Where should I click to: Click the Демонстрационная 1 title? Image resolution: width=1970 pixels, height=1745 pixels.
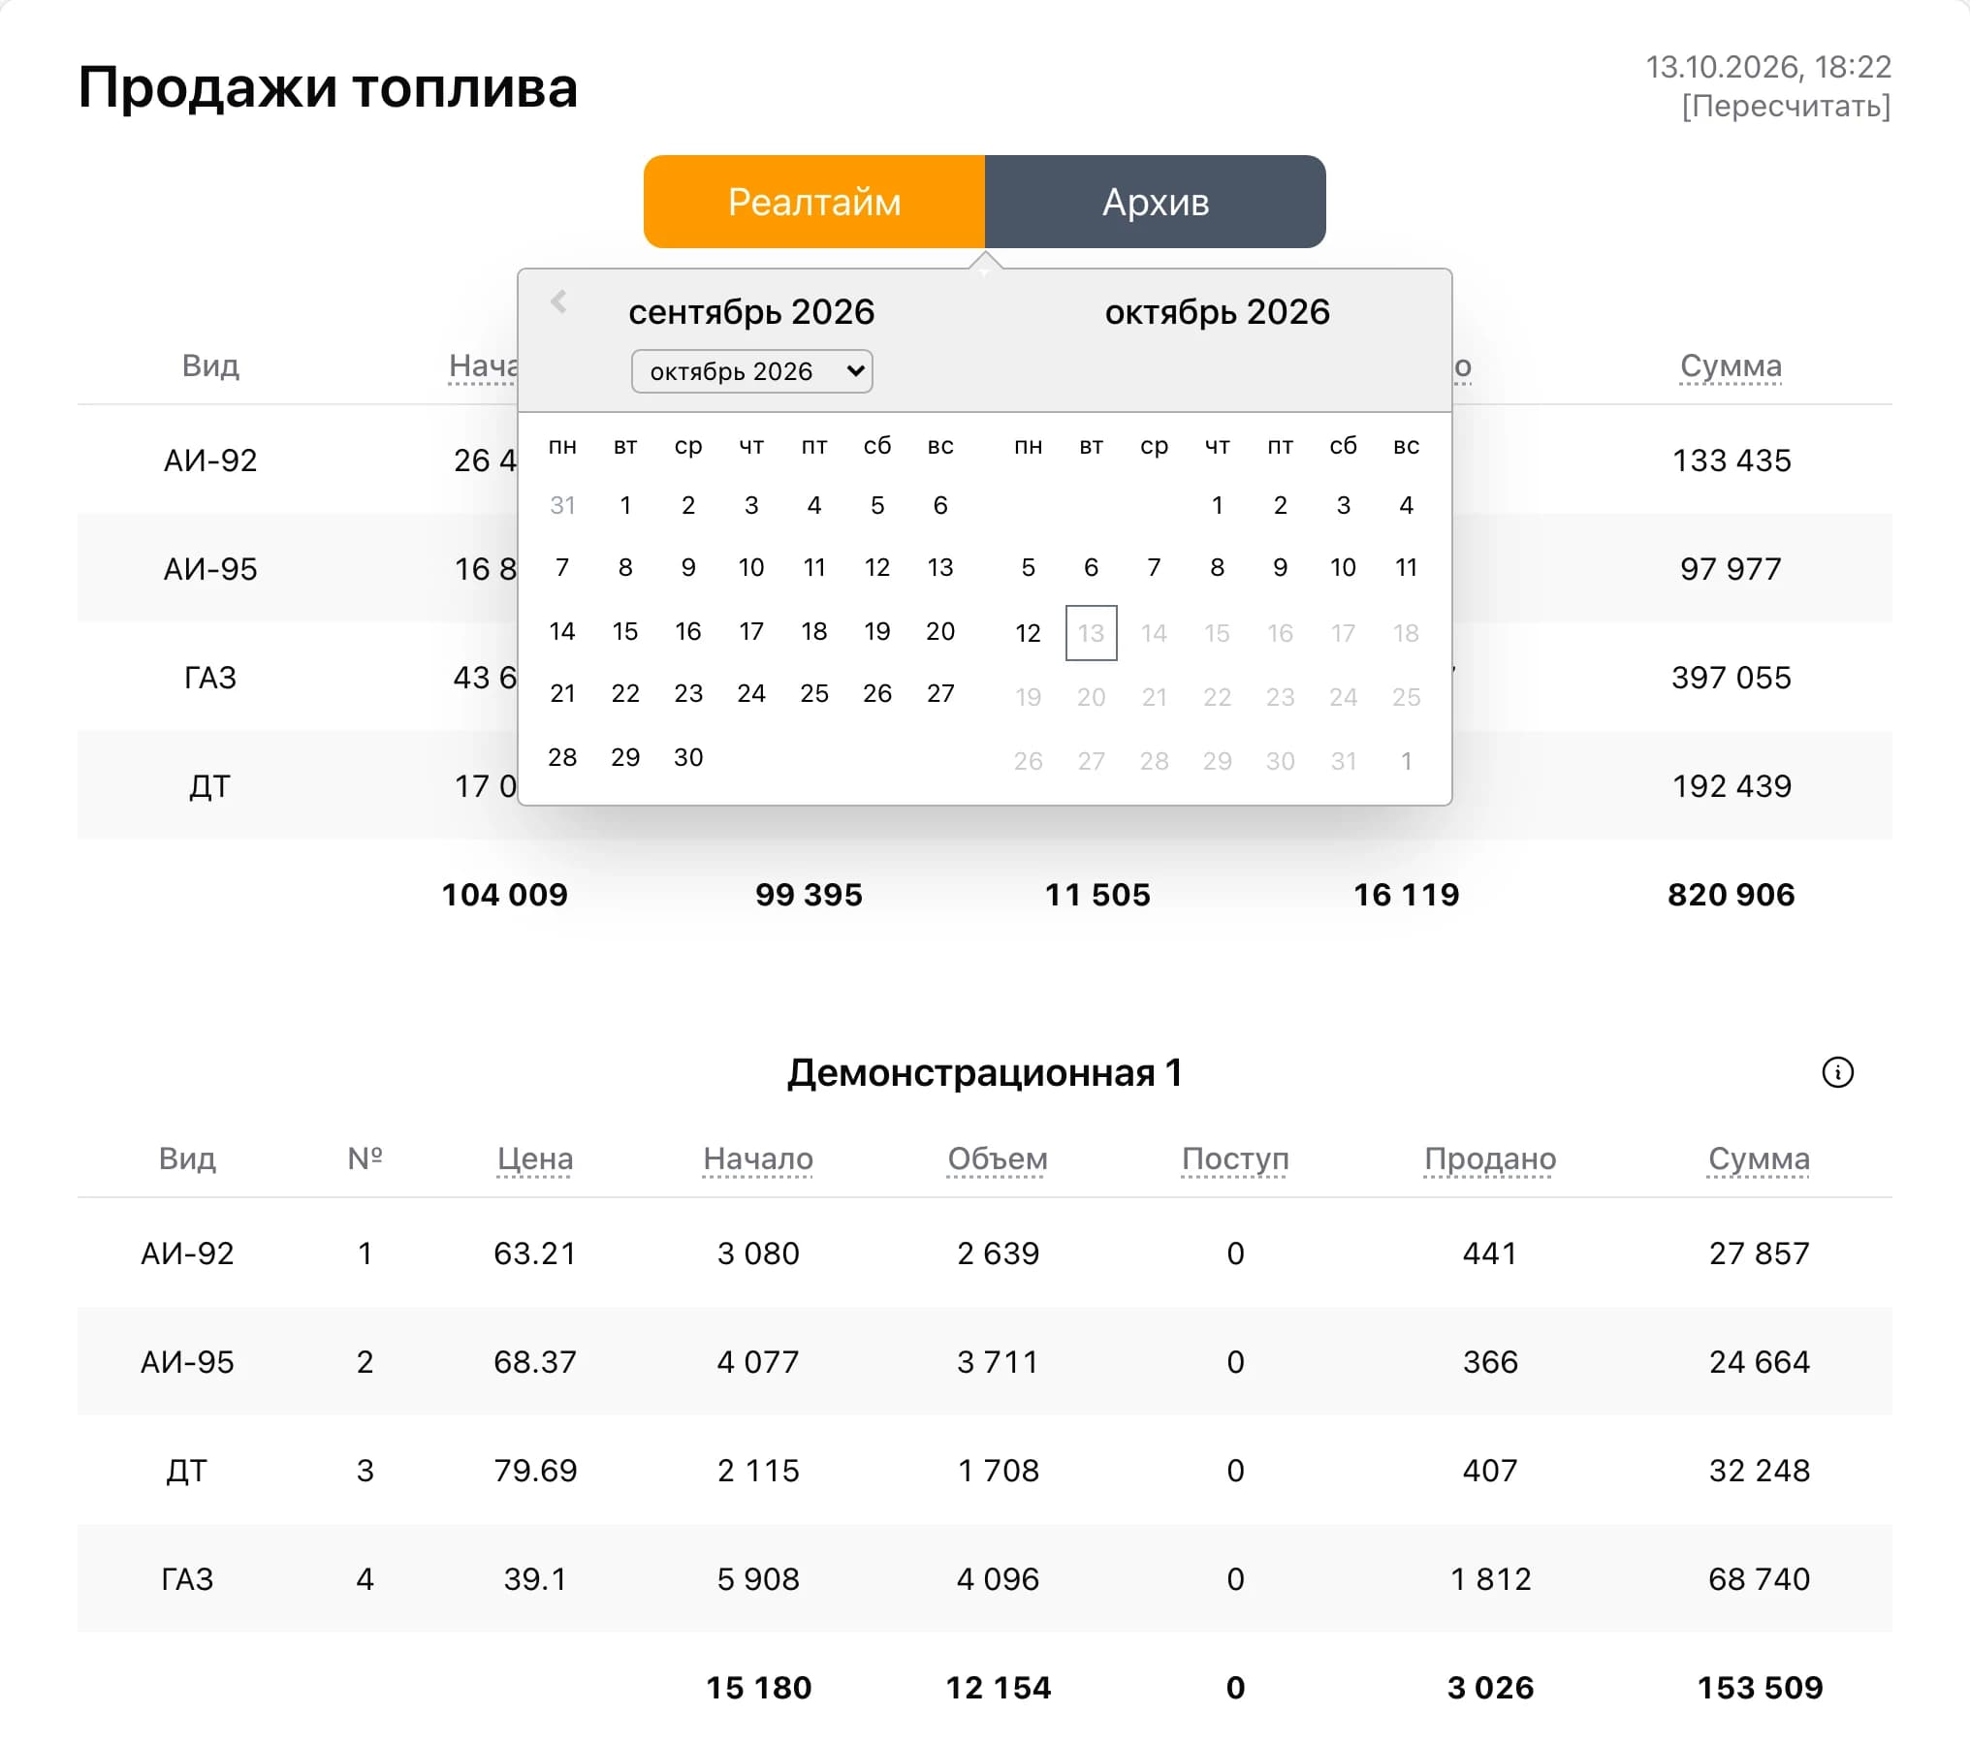[x=984, y=1073]
